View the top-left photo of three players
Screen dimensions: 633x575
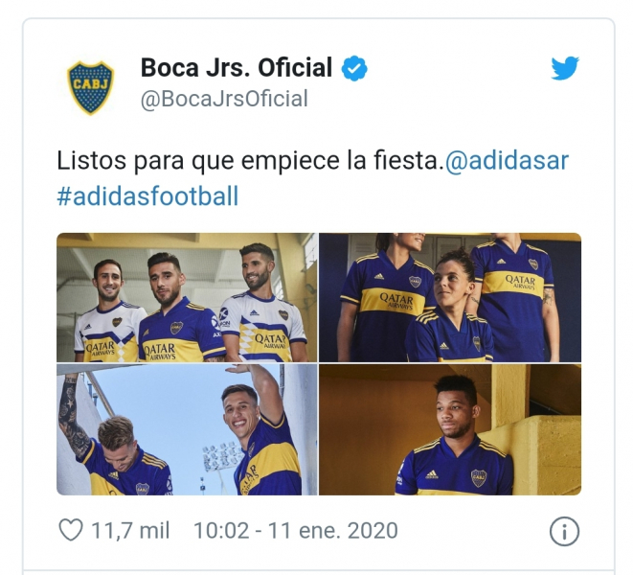point(187,297)
